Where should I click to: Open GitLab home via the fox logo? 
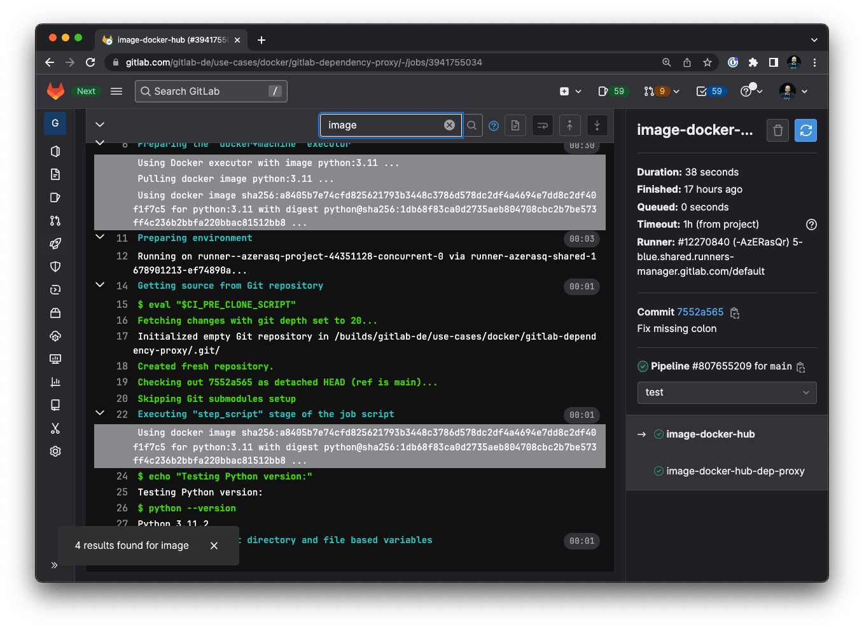(x=56, y=91)
